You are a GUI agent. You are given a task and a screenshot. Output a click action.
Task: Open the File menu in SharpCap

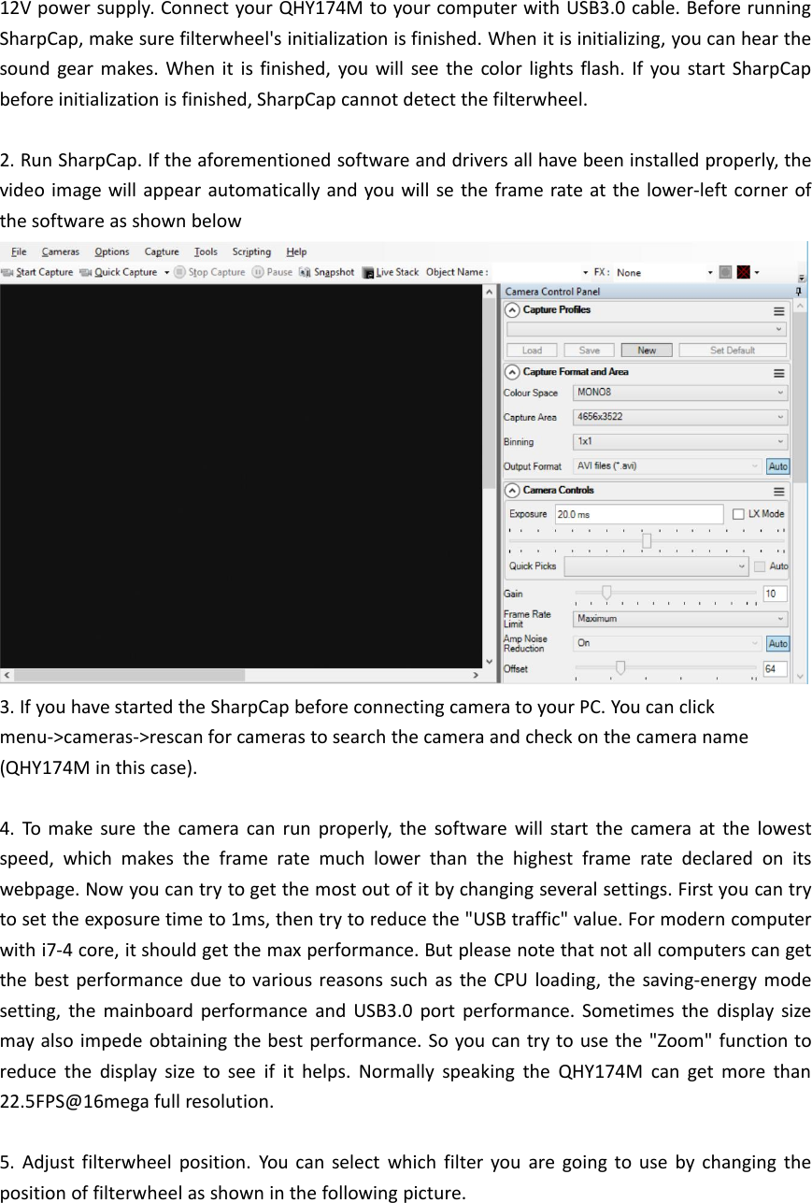[18, 251]
